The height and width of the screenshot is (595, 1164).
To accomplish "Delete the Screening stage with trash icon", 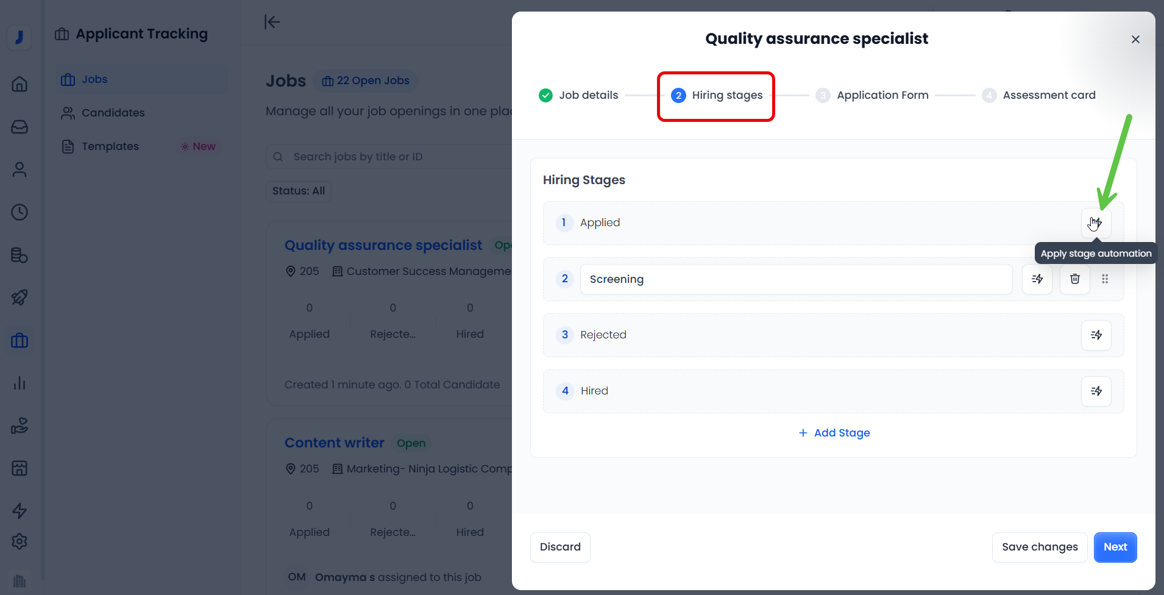I will [x=1074, y=279].
